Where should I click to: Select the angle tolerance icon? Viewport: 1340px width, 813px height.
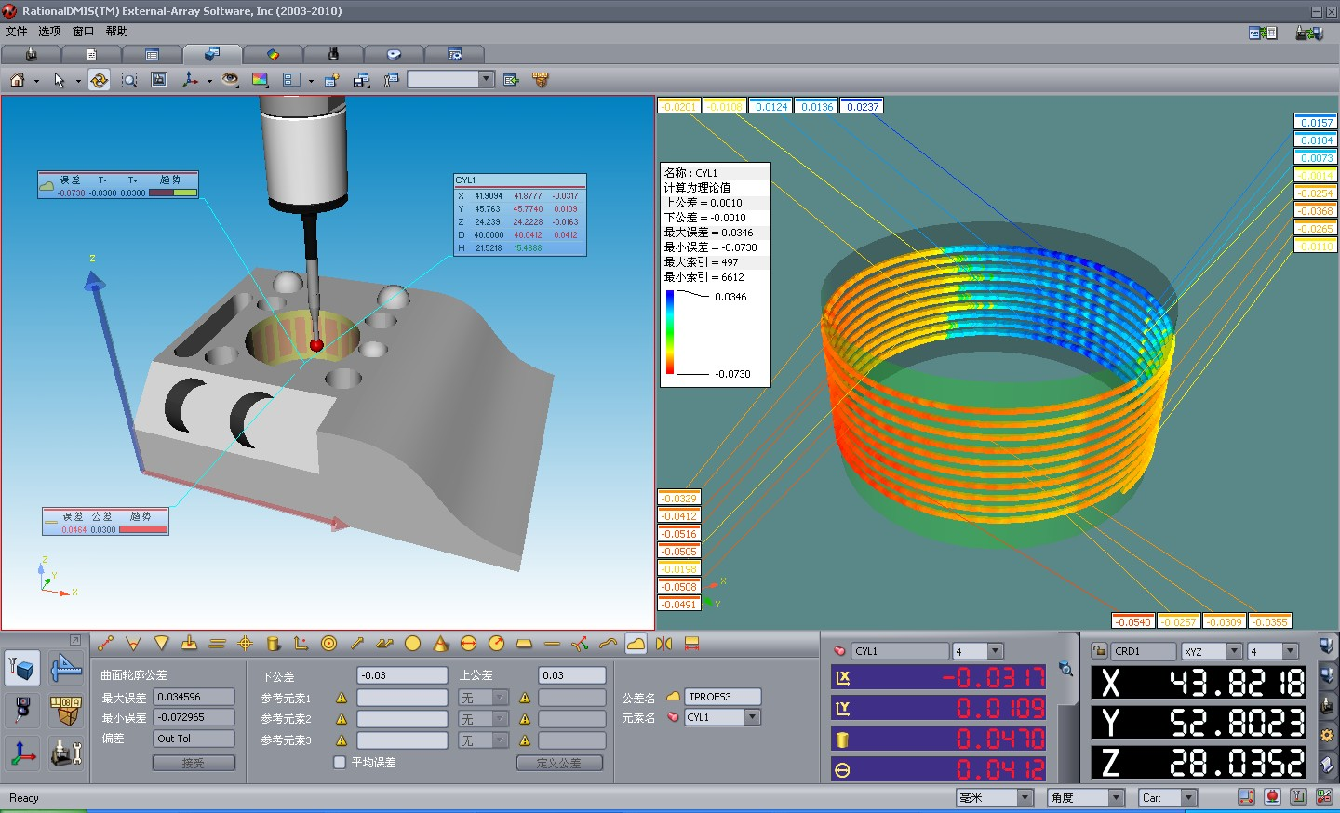coord(133,644)
